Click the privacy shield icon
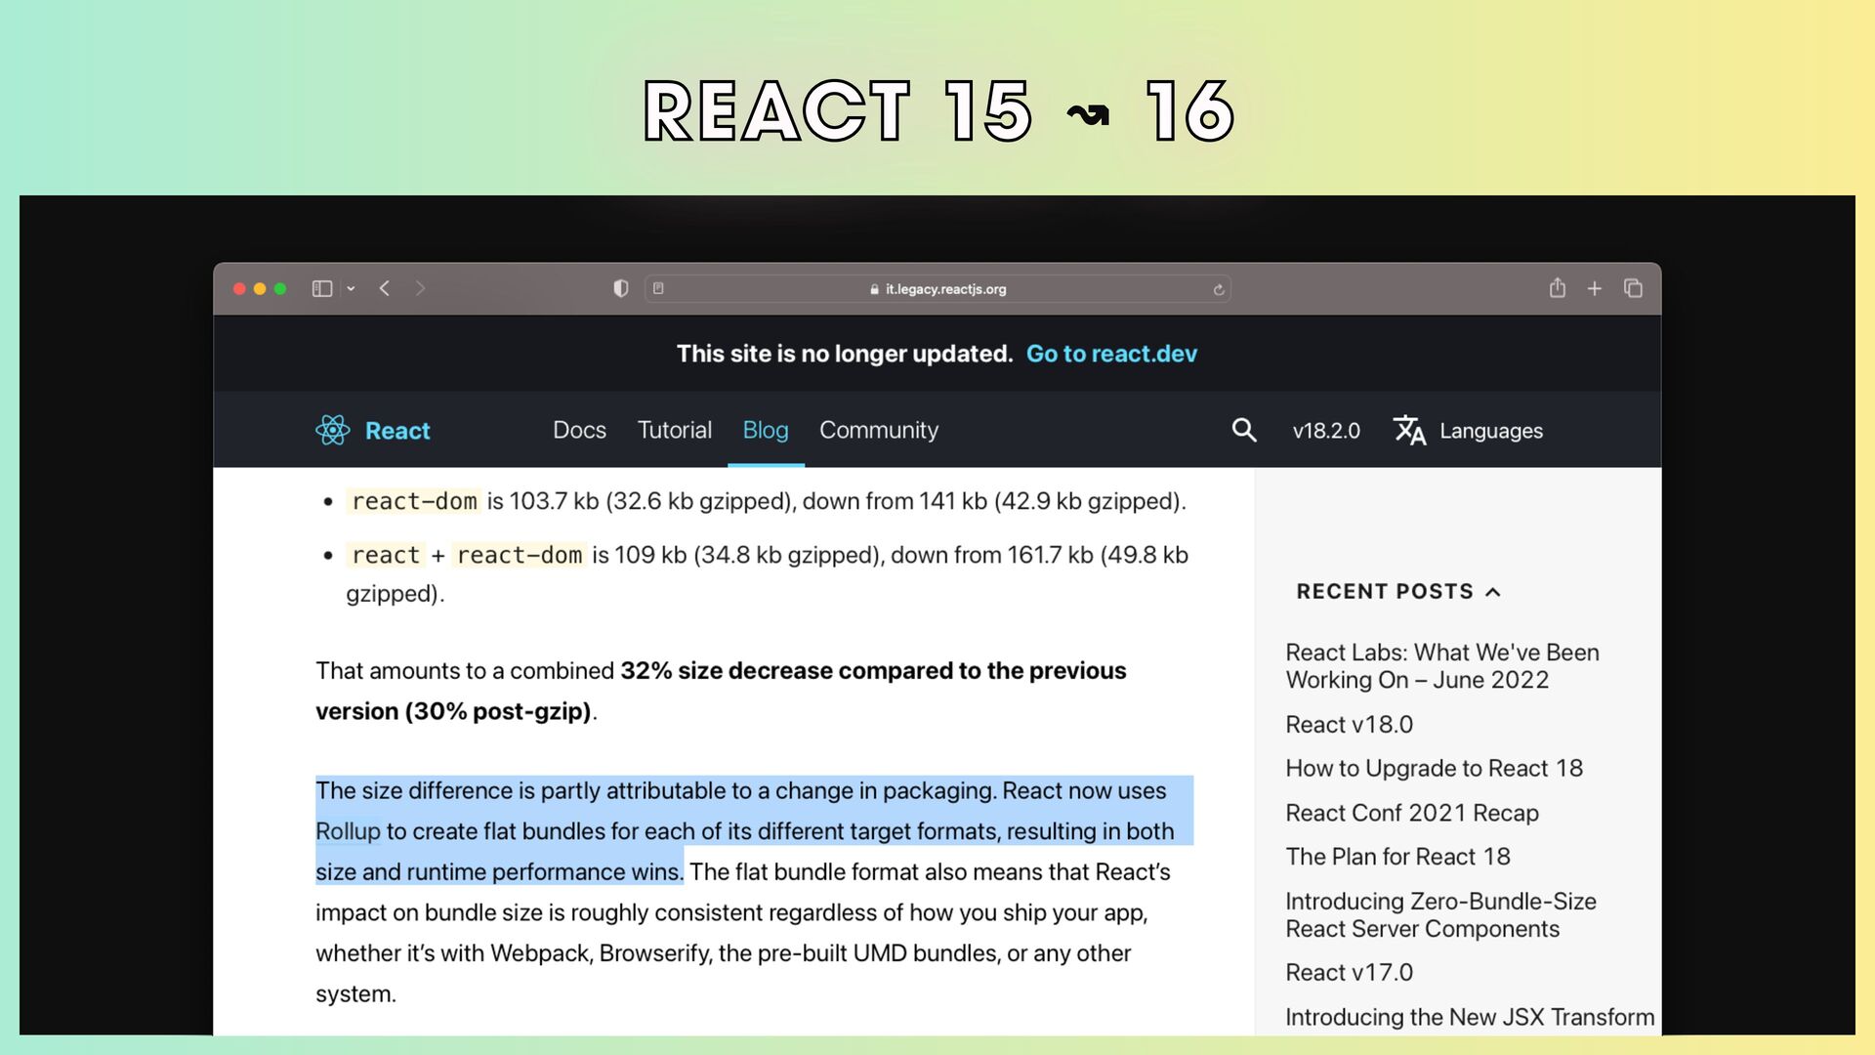Screen dimensions: 1875x1055 [620, 288]
